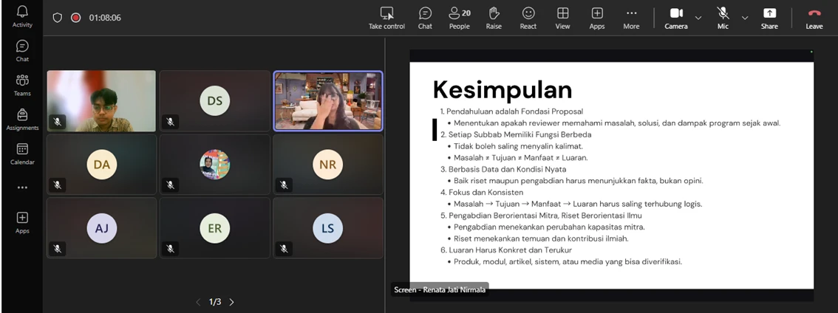Open the More actions menu
Screen dimensions: 838x313
click(x=631, y=18)
